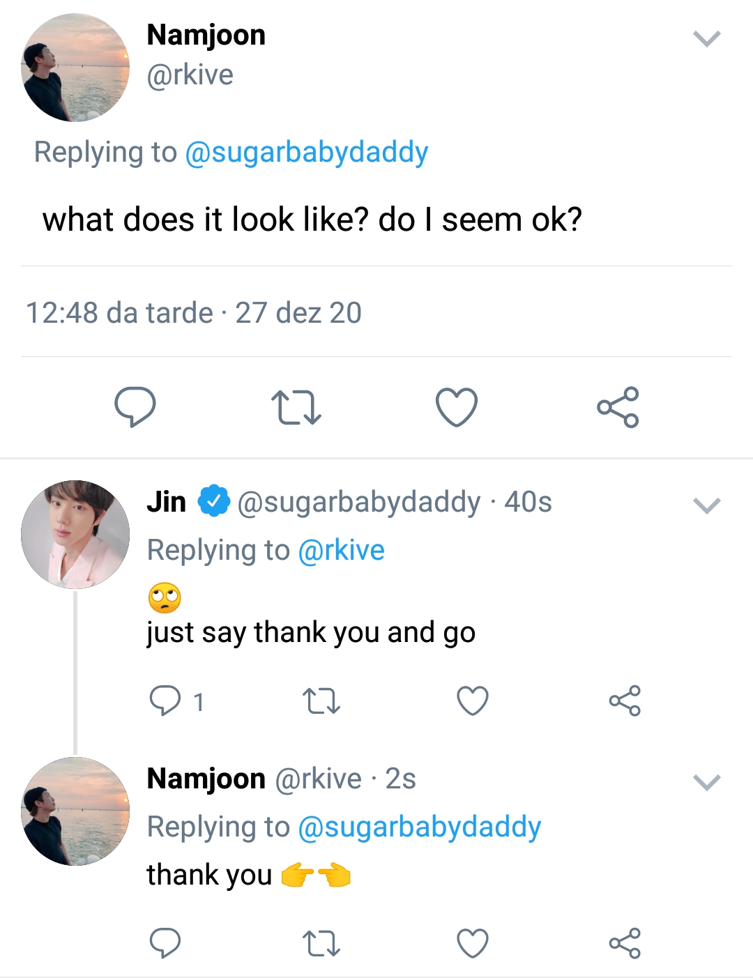Share Jin's reply tweet
The image size is (753, 978).
[625, 701]
